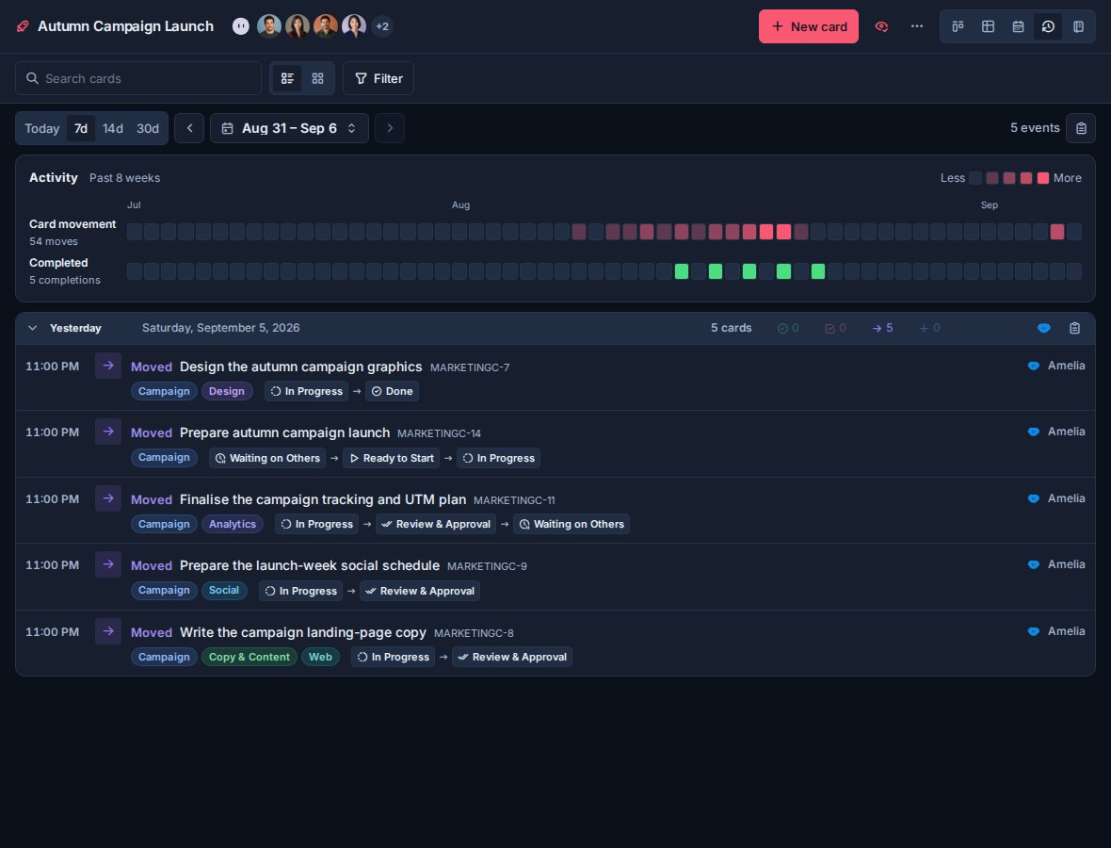Click Amelia's avatar on MARKETINGC-8 row
This screenshot has height=848, width=1111.
[1034, 631]
